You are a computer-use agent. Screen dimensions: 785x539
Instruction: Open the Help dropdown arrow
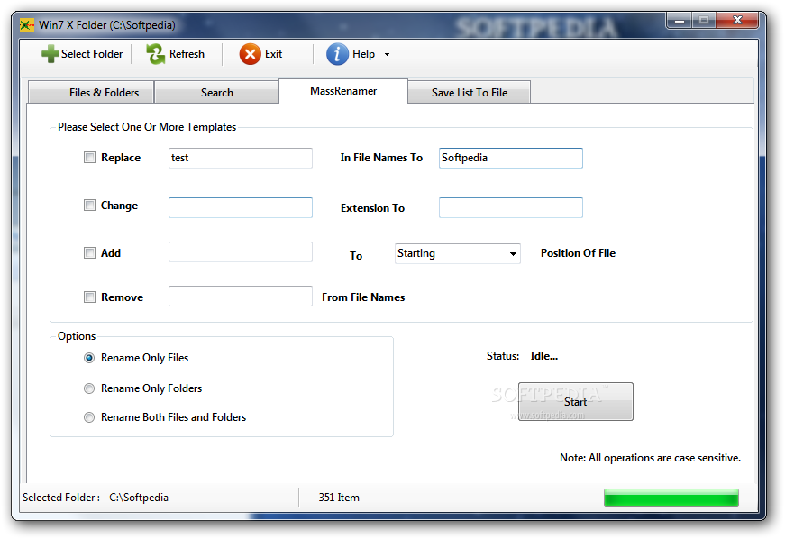coord(387,55)
